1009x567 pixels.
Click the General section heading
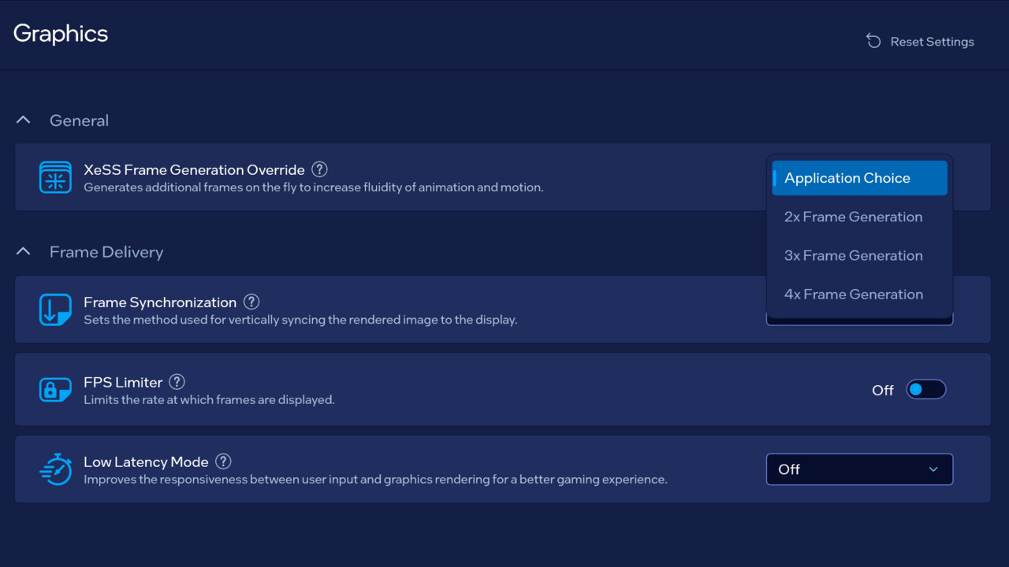pos(79,120)
